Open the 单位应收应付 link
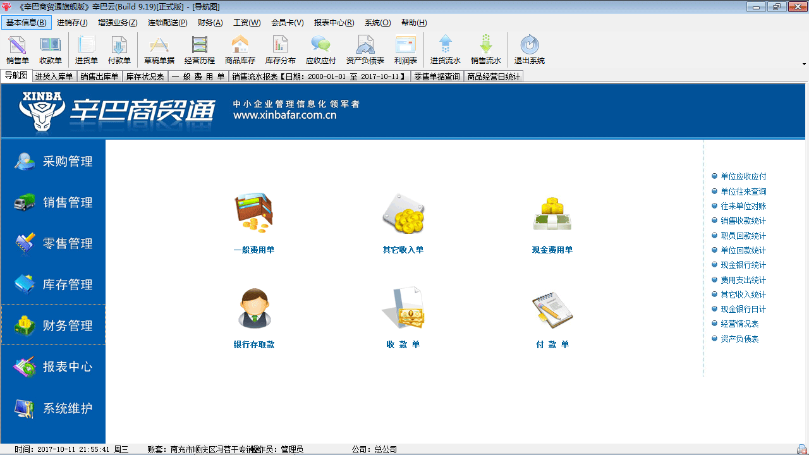Image resolution: width=809 pixels, height=455 pixels. pos(743,177)
